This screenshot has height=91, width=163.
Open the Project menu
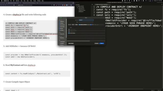coord(35,1)
